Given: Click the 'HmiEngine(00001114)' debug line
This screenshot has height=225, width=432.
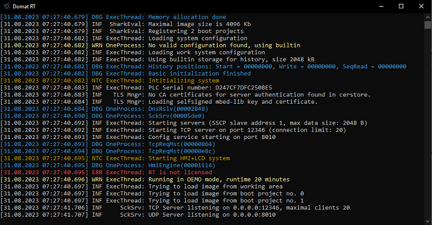Looking at the screenshot, I should point(108,165).
